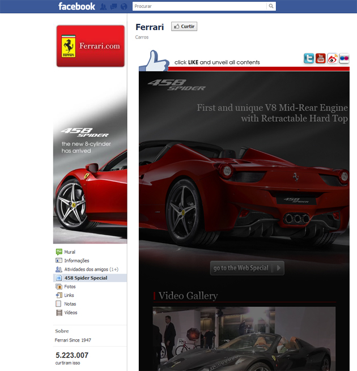Open the Vídeos tab

(70, 313)
